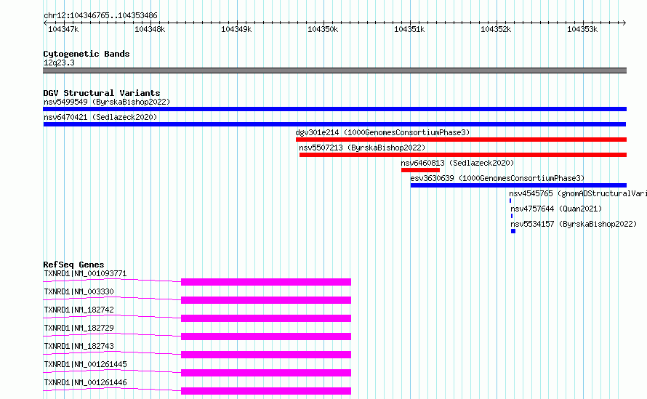Click the 12q23.3 cytogenetic band bar
The image size is (647, 399).
(334, 70)
